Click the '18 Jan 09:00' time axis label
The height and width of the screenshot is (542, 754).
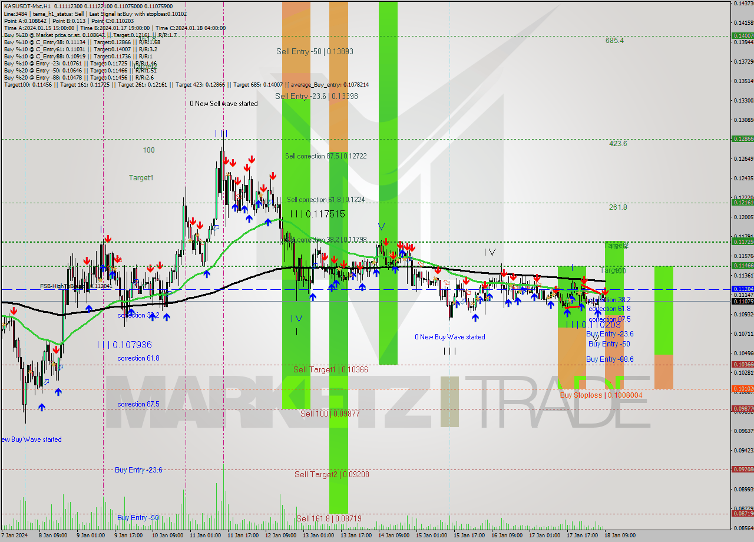pyautogui.click(x=620, y=536)
